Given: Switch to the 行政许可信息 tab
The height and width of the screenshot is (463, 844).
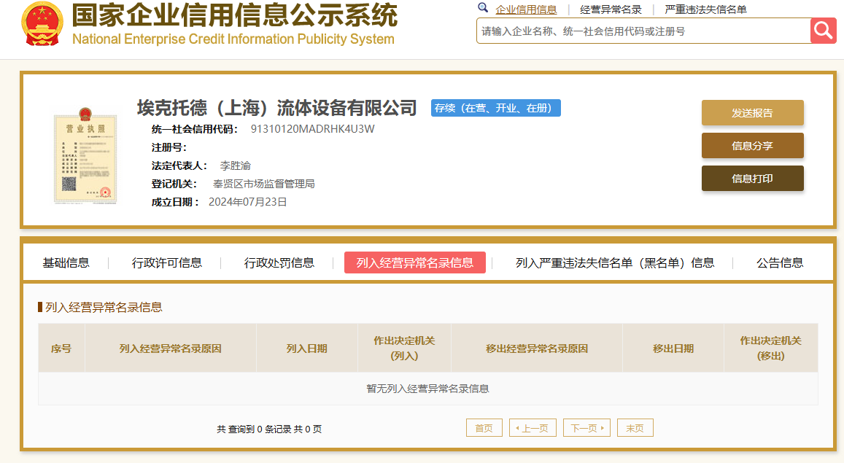Looking at the screenshot, I should tap(167, 263).
